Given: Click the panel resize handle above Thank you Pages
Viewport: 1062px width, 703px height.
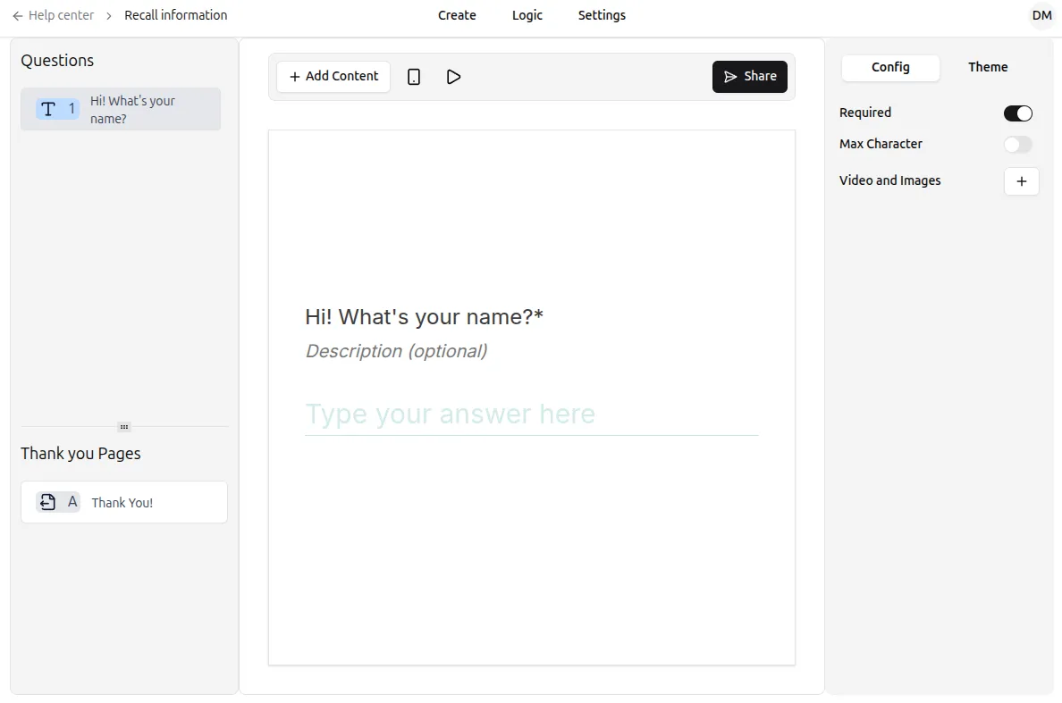Looking at the screenshot, I should 124,426.
